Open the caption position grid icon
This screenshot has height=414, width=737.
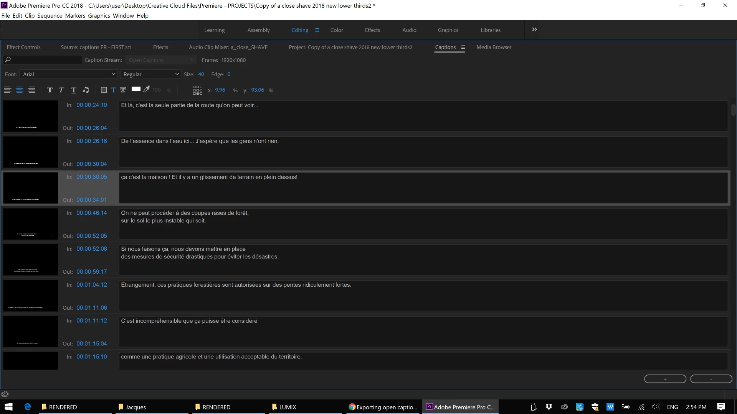coord(198,90)
